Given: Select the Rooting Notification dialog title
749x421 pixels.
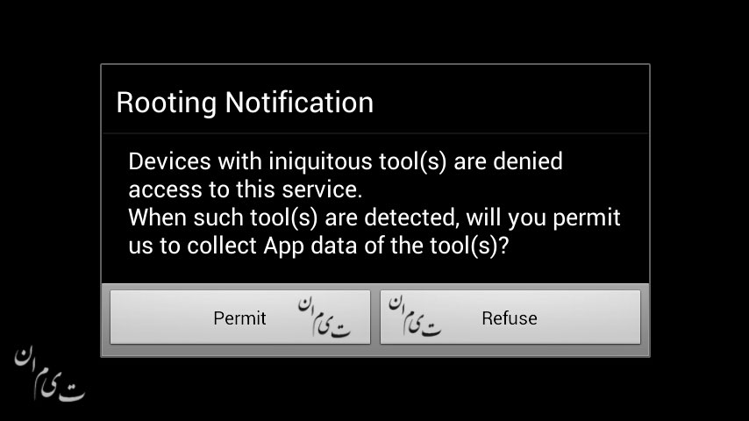Looking at the screenshot, I should point(245,103).
